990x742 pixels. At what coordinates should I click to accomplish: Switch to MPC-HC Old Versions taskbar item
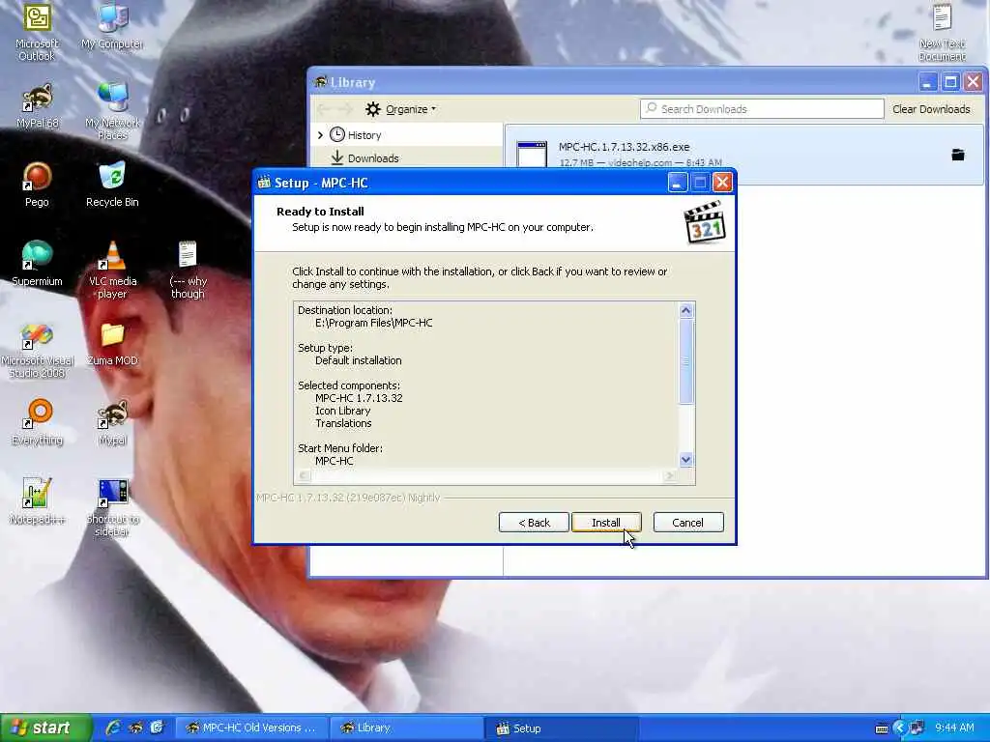click(x=251, y=728)
